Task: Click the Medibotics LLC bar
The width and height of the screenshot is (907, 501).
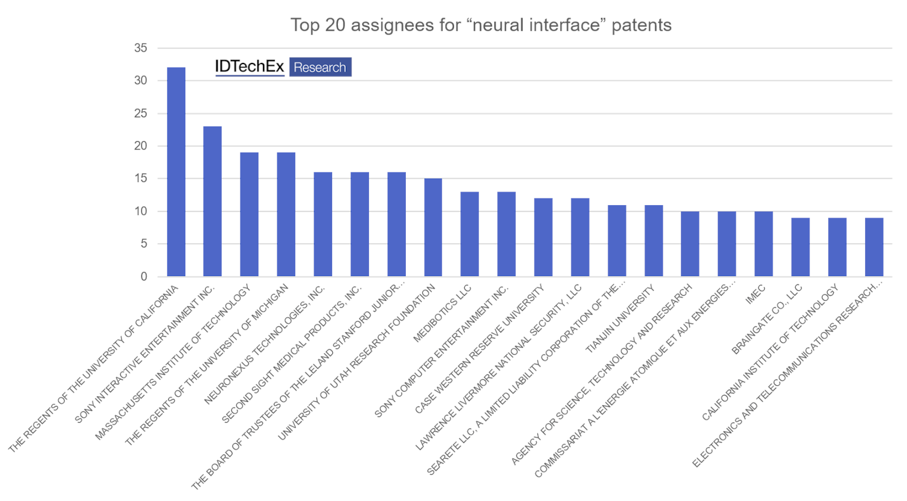Action: point(470,234)
